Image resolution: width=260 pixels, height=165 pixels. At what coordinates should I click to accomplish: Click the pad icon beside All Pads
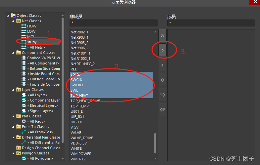[24, 121]
